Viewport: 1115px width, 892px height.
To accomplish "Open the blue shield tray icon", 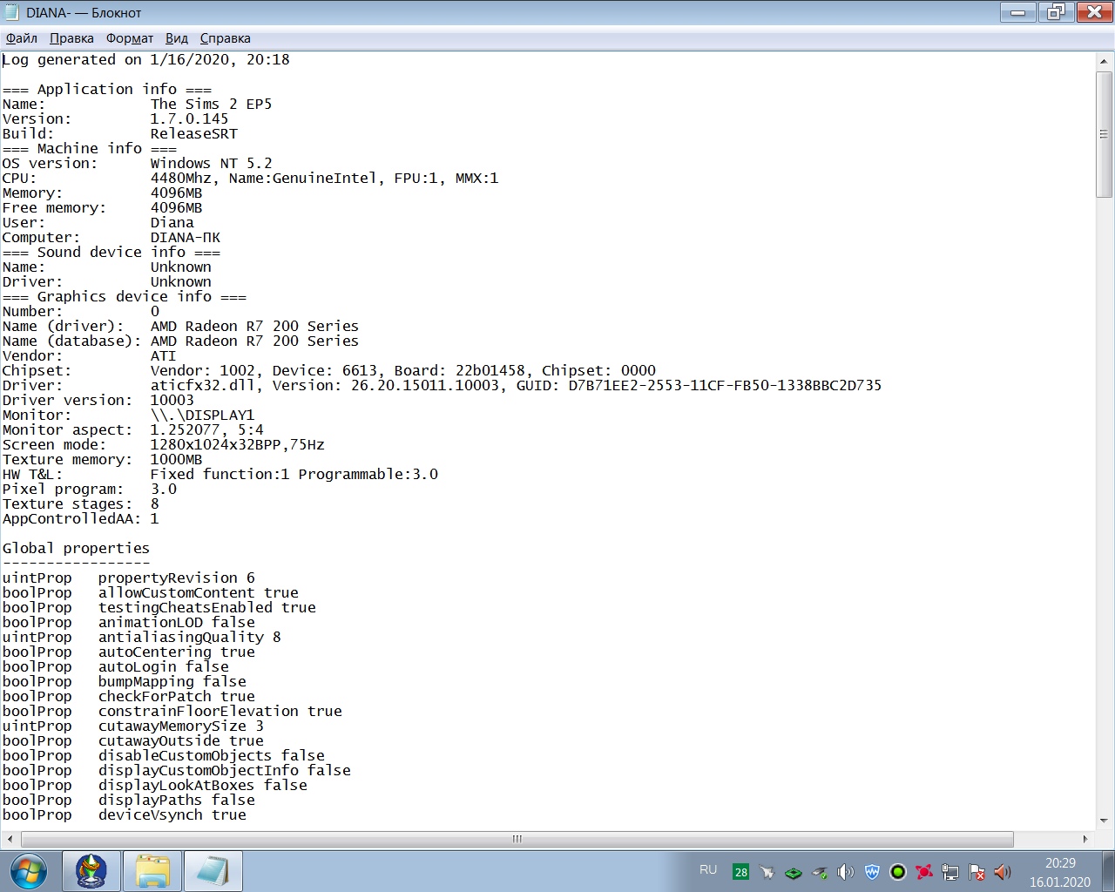I will pos(872,872).
